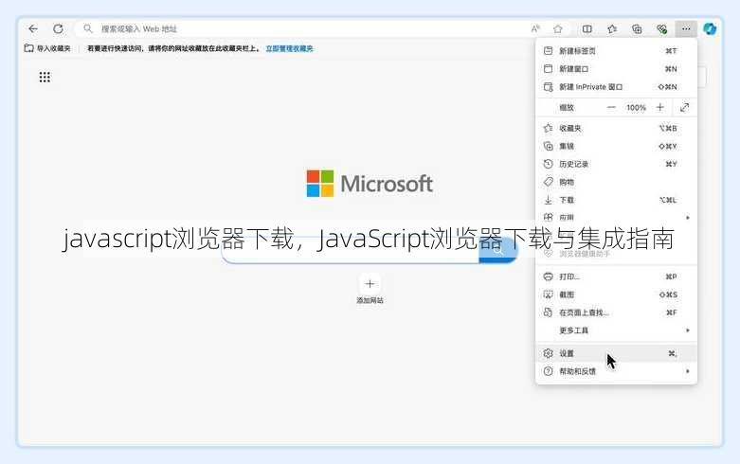This screenshot has width=740, height=464.
Task: Click the new tab icon in menu
Action: coord(548,51)
